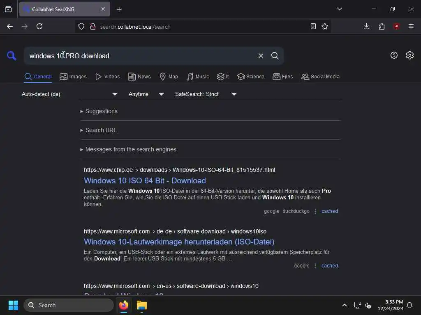Open Firefox View icon
421x315 pixels.
(x=8, y=9)
